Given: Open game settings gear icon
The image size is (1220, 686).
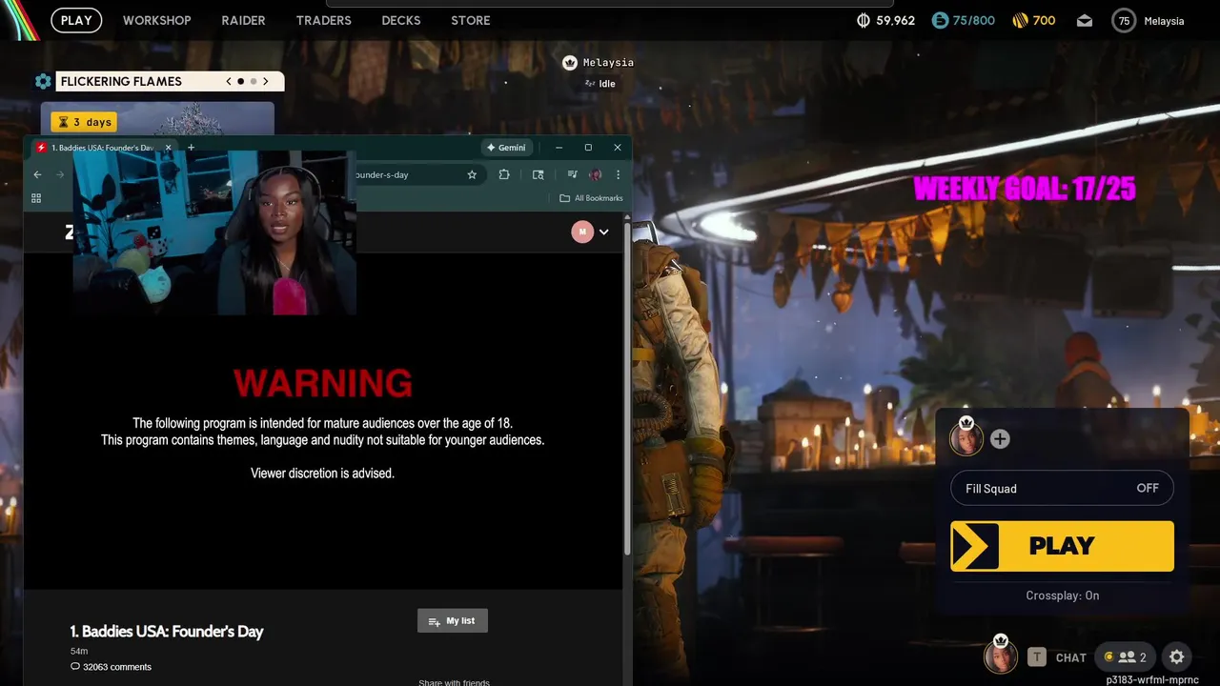Looking at the screenshot, I should pos(1177,657).
